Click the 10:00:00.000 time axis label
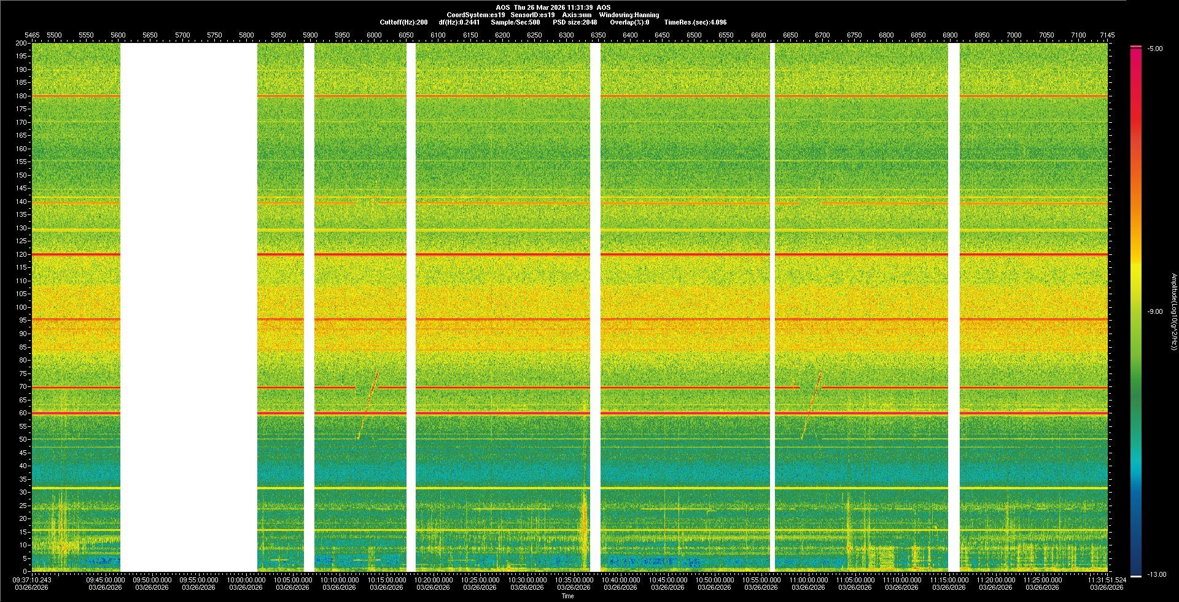Viewport: 1179px width, 602px height. point(246,580)
